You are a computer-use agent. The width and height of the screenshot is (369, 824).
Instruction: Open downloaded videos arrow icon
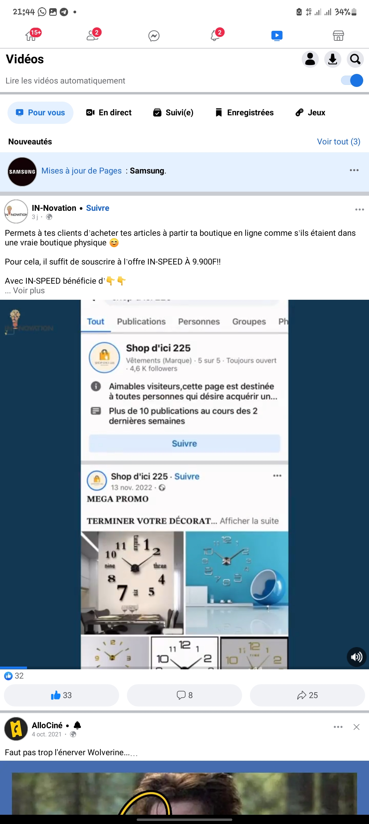click(x=333, y=59)
